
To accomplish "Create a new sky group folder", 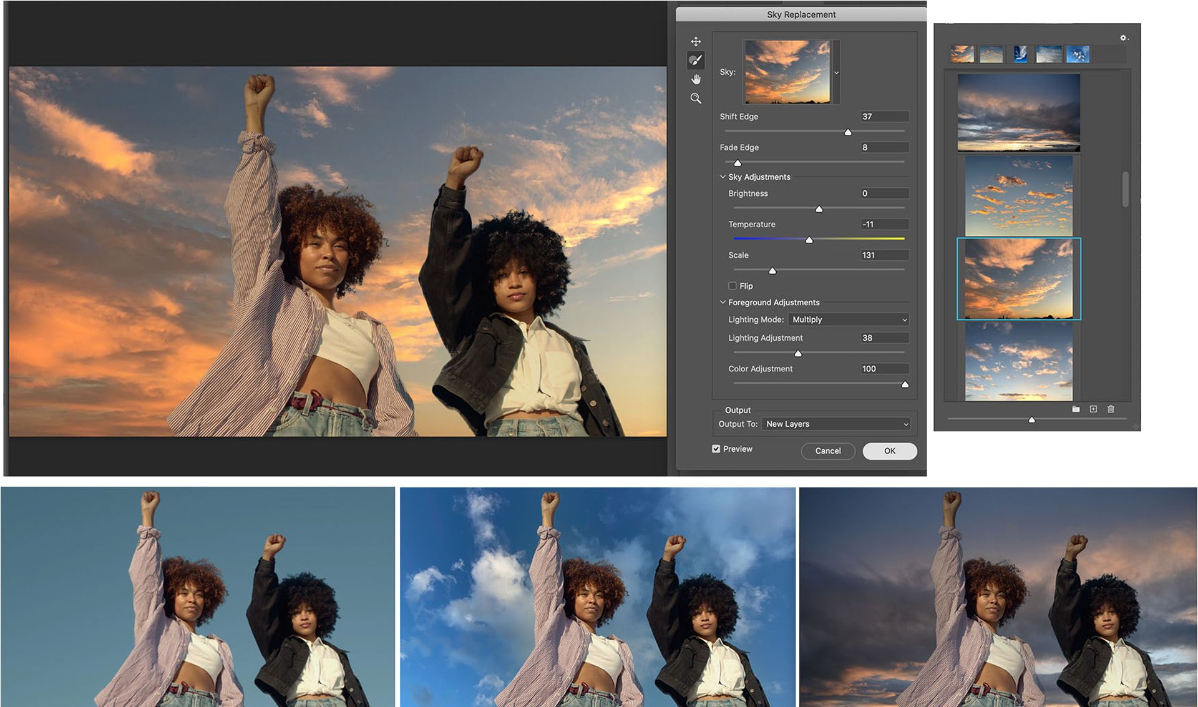I will [x=1076, y=409].
